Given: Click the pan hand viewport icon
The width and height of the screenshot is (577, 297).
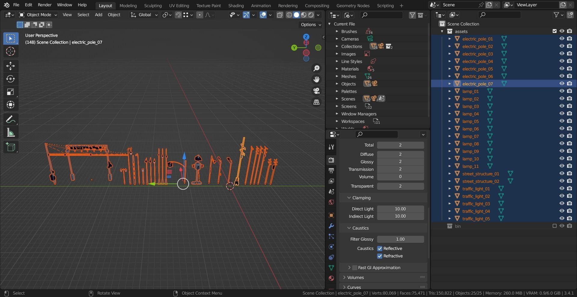Looking at the screenshot, I should pos(316,79).
